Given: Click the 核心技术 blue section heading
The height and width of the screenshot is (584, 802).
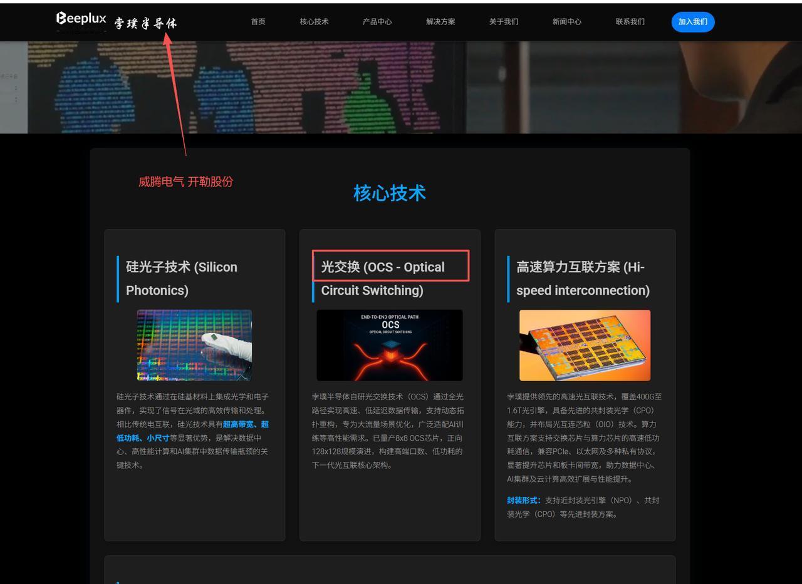Looking at the screenshot, I should pos(389,193).
